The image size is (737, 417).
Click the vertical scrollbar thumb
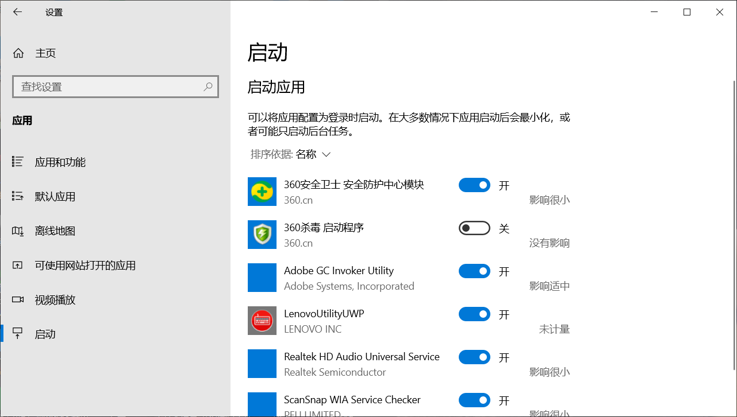click(734, 225)
